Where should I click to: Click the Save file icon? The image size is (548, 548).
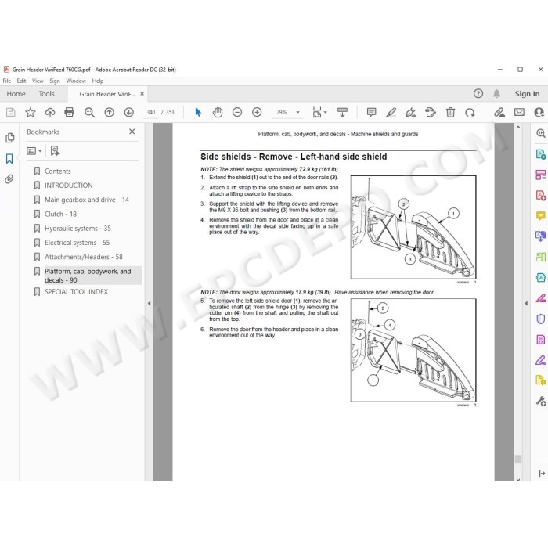coord(10,112)
